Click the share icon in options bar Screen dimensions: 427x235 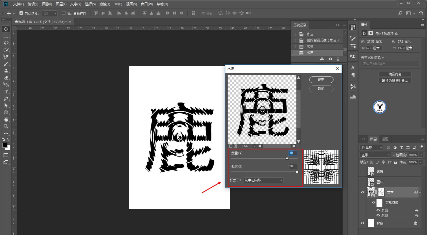pos(421,13)
